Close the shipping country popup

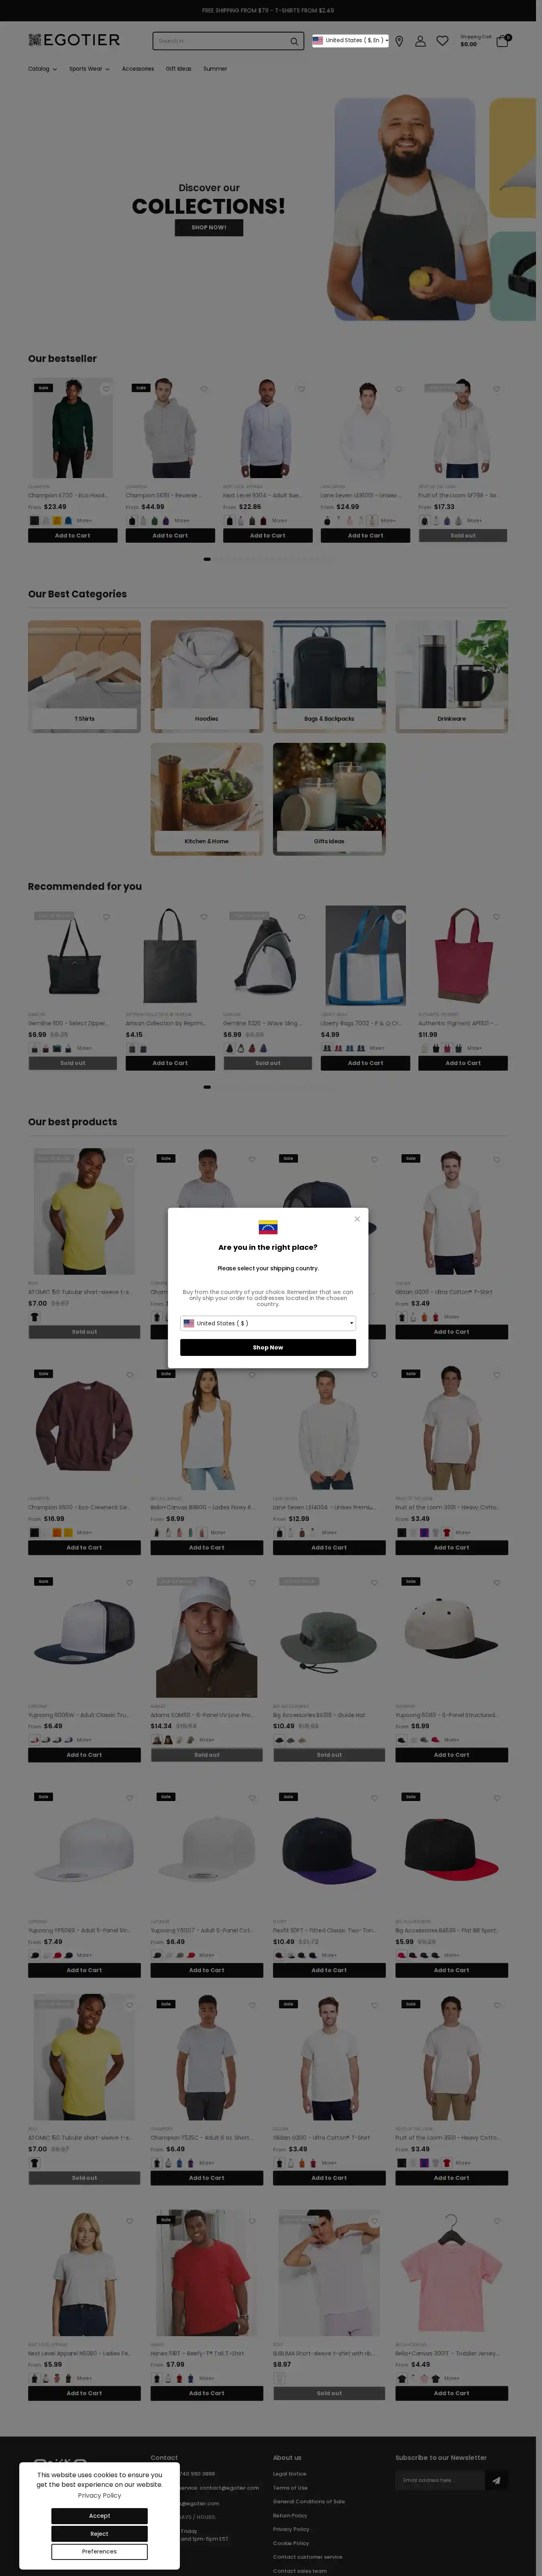[357, 1219]
